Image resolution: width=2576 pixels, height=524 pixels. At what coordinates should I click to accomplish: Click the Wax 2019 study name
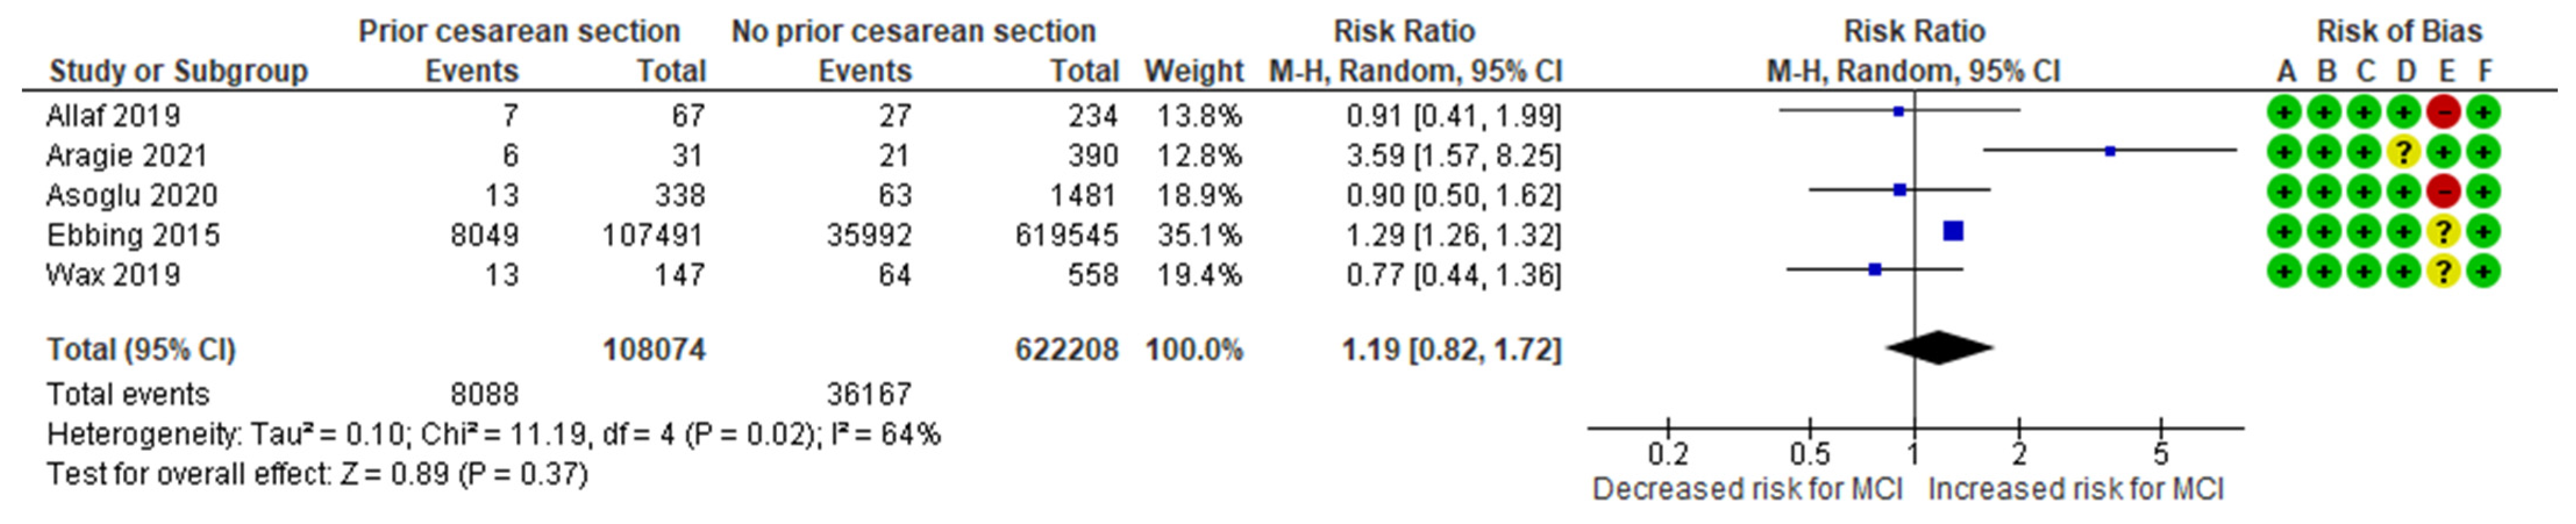click(113, 274)
